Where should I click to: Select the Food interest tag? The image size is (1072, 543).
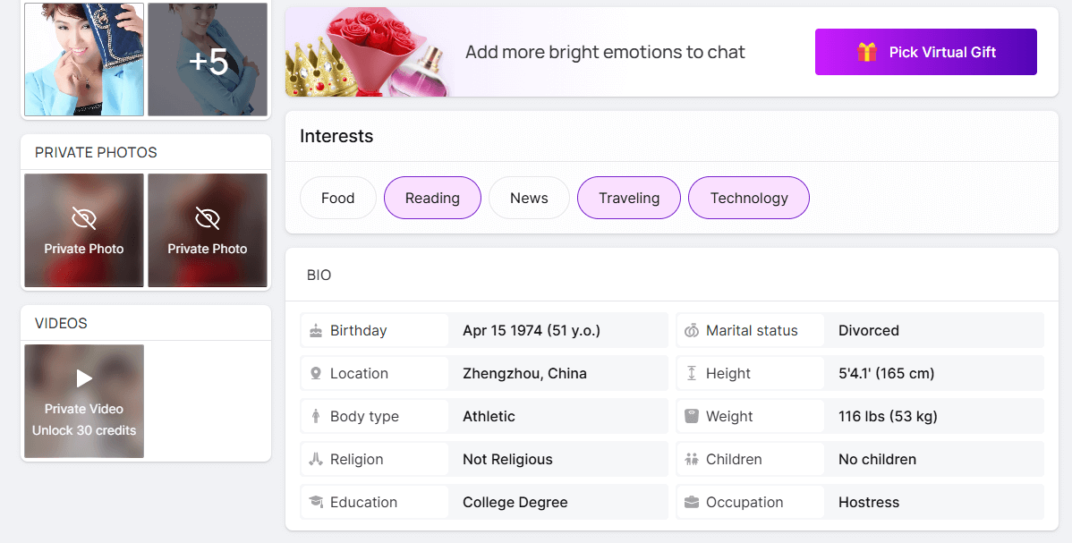337,198
